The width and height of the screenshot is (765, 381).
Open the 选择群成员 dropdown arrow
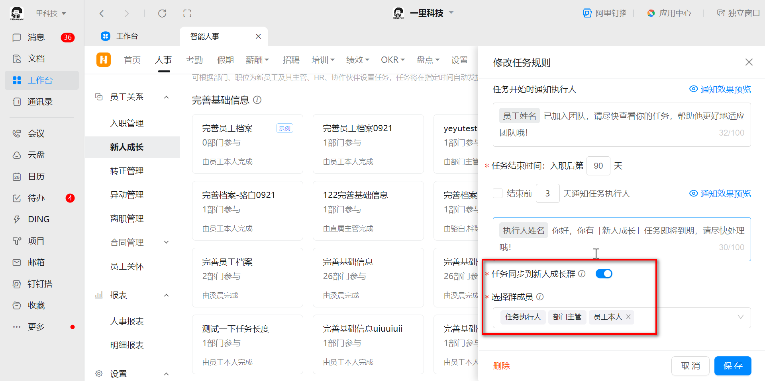(x=740, y=317)
